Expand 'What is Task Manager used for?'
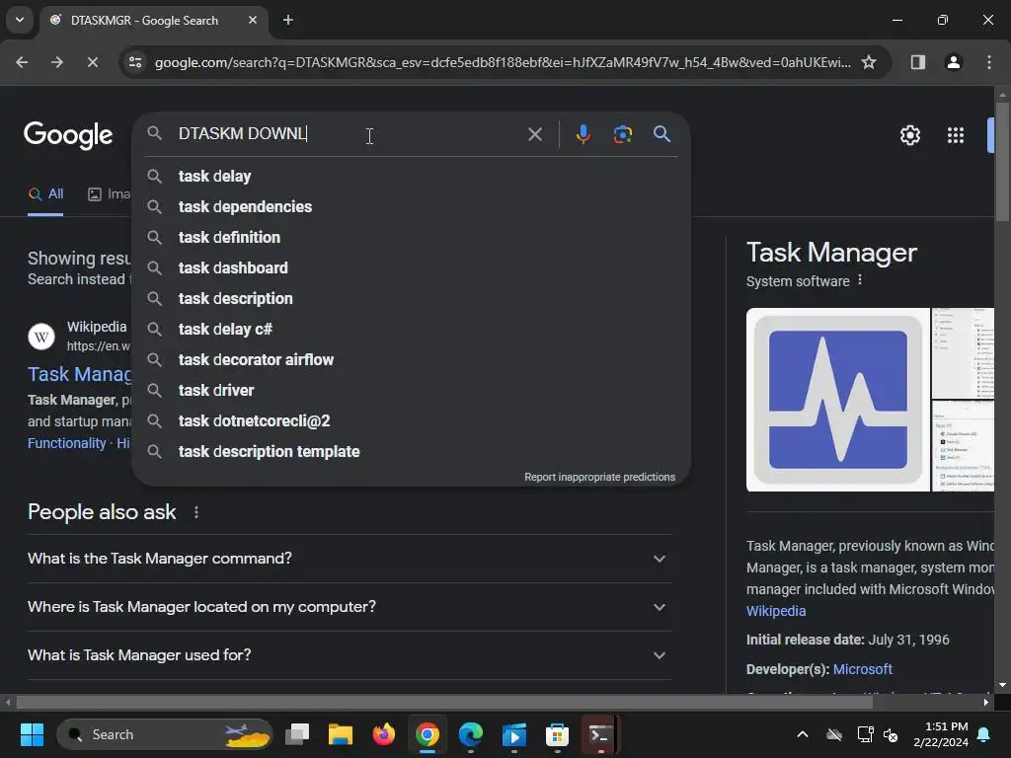This screenshot has width=1011, height=758. click(x=349, y=655)
